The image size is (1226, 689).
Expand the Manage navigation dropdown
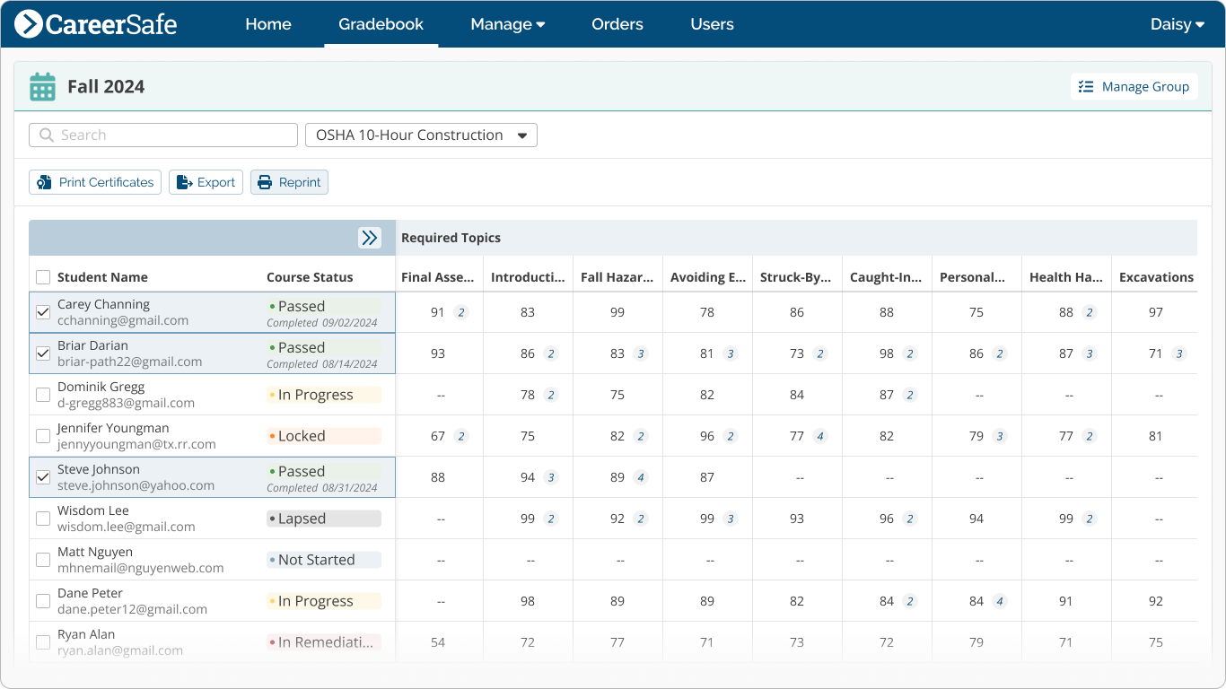tap(507, 24)
